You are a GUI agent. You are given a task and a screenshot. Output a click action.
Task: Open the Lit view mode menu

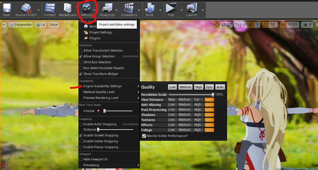point(41,25)
